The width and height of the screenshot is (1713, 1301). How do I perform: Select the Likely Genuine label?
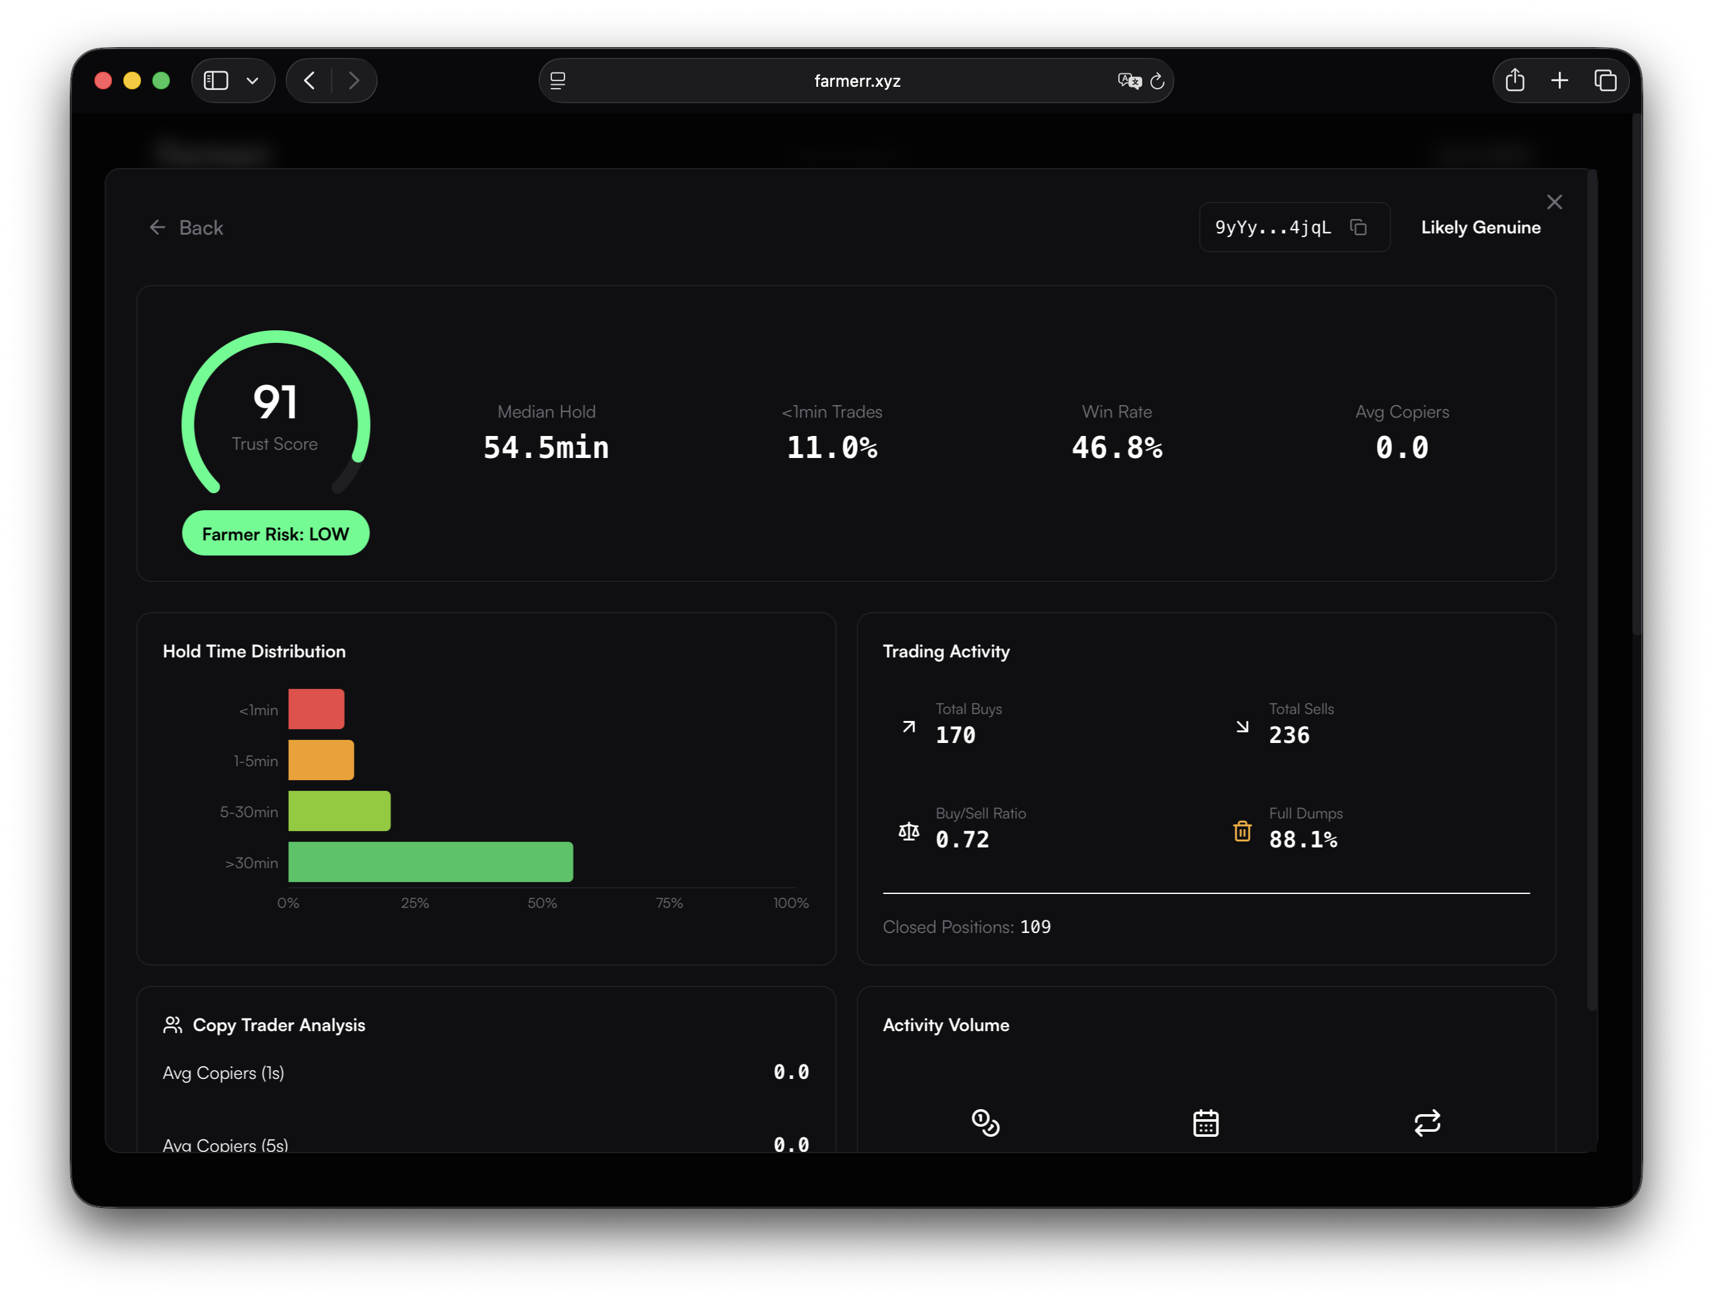[1480, 227]
